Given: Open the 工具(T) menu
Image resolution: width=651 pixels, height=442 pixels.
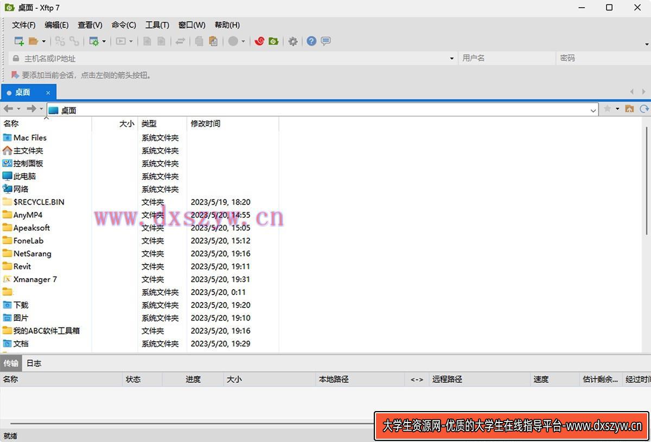Looking at the screenshot, I should [x=157, y=25].
